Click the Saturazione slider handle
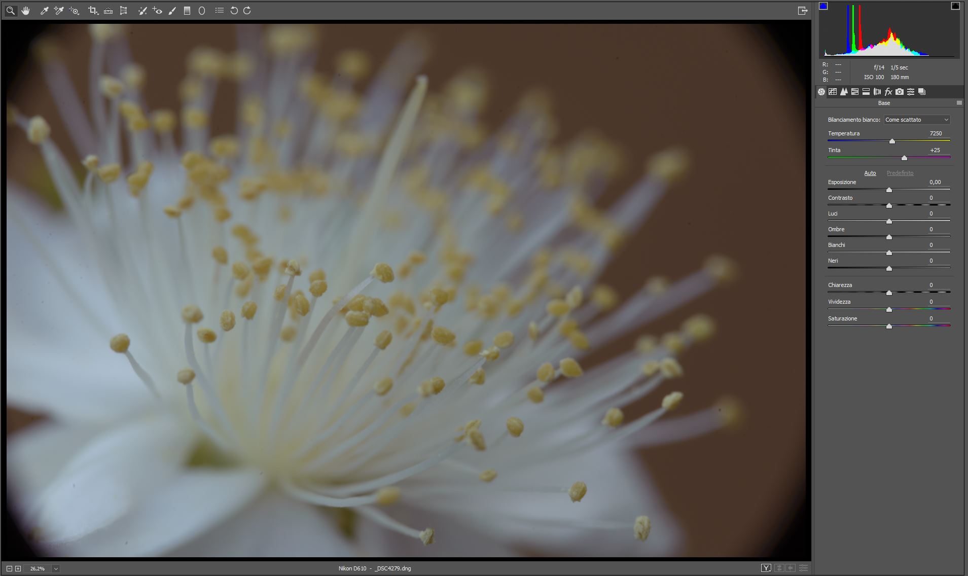This screenshot has width=968, height=576. click(889, 327)
